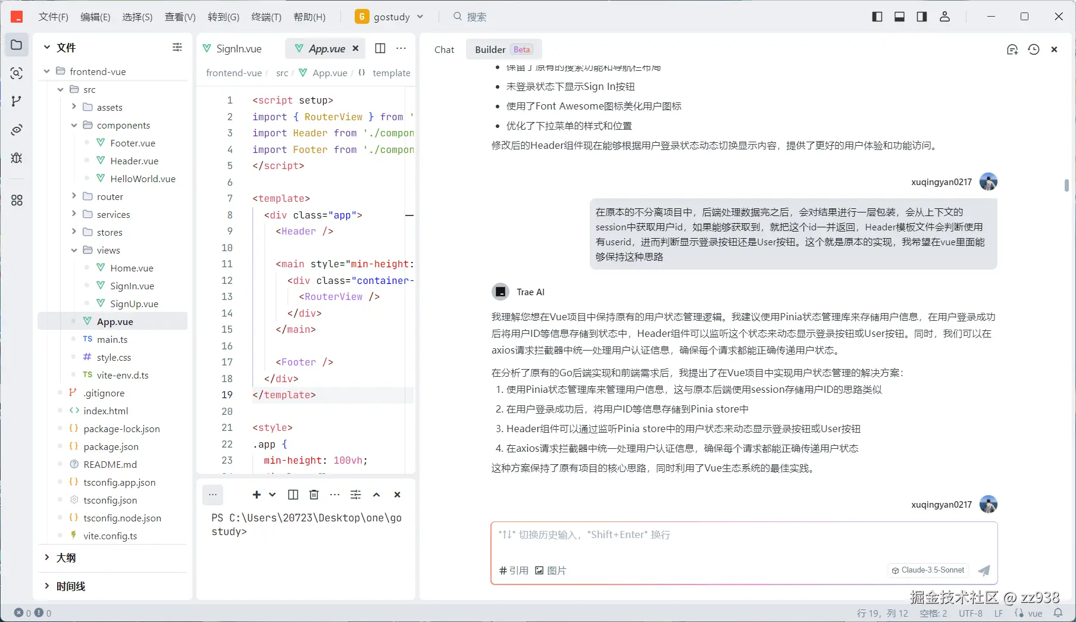Close the terminal panel
This screenshot has height=622, width=1076.
398,495
